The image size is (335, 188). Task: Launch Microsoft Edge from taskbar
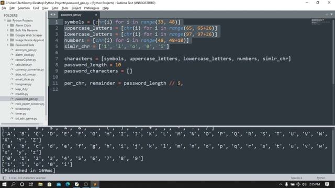(x=68, y=184)
